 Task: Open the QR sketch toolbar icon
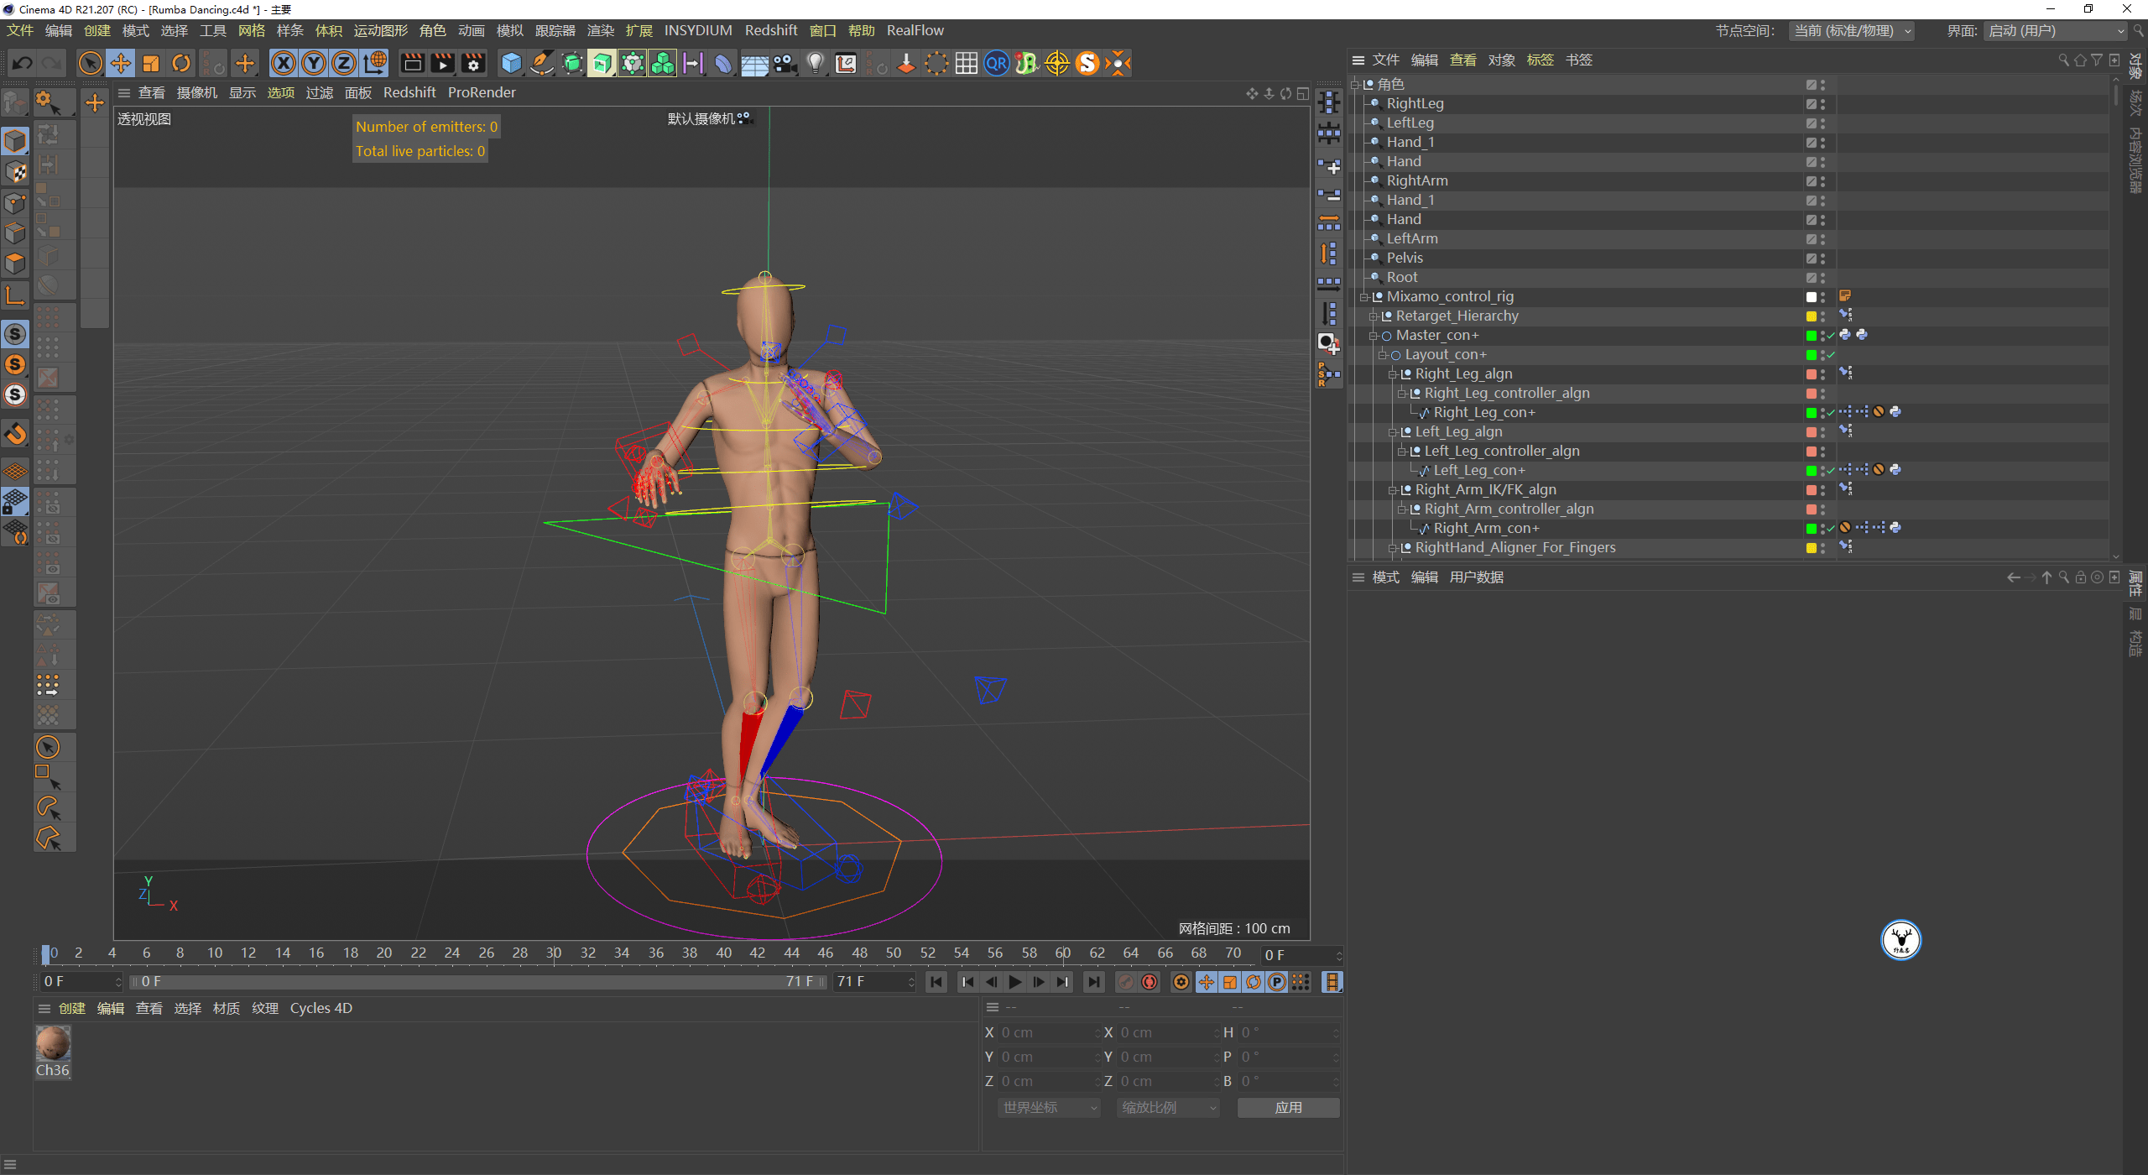pyautogui.click(x=996, y=63)
